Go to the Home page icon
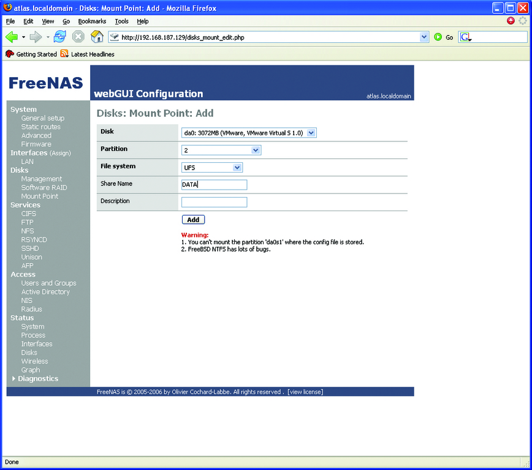Viewport: 532px width, 470px height. tap(97, 37)
